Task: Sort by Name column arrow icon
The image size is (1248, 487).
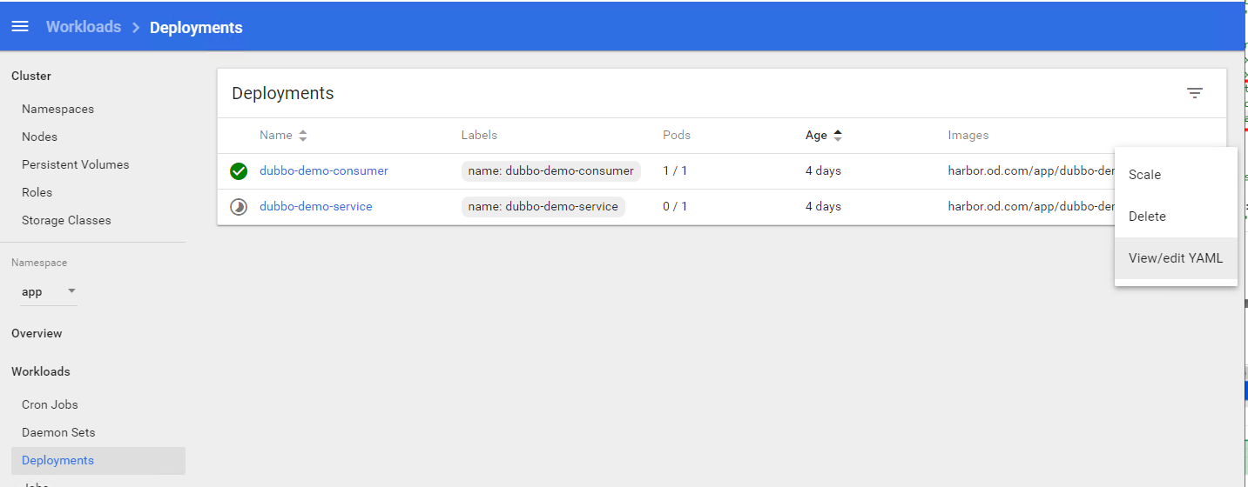Action: tap(303, 136)
